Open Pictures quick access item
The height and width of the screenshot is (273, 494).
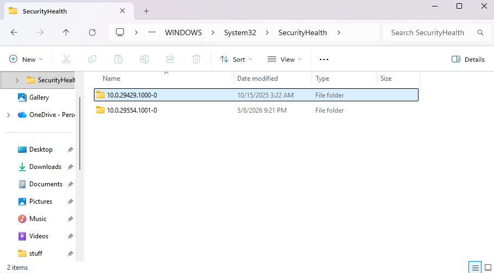click(x=41, y=201)
